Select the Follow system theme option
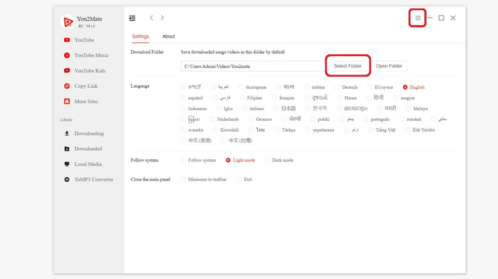 183,160
